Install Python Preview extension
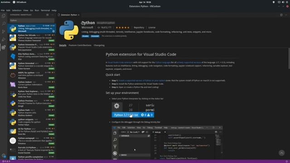Viewport: 290px width, 163px height. (51, 106)
